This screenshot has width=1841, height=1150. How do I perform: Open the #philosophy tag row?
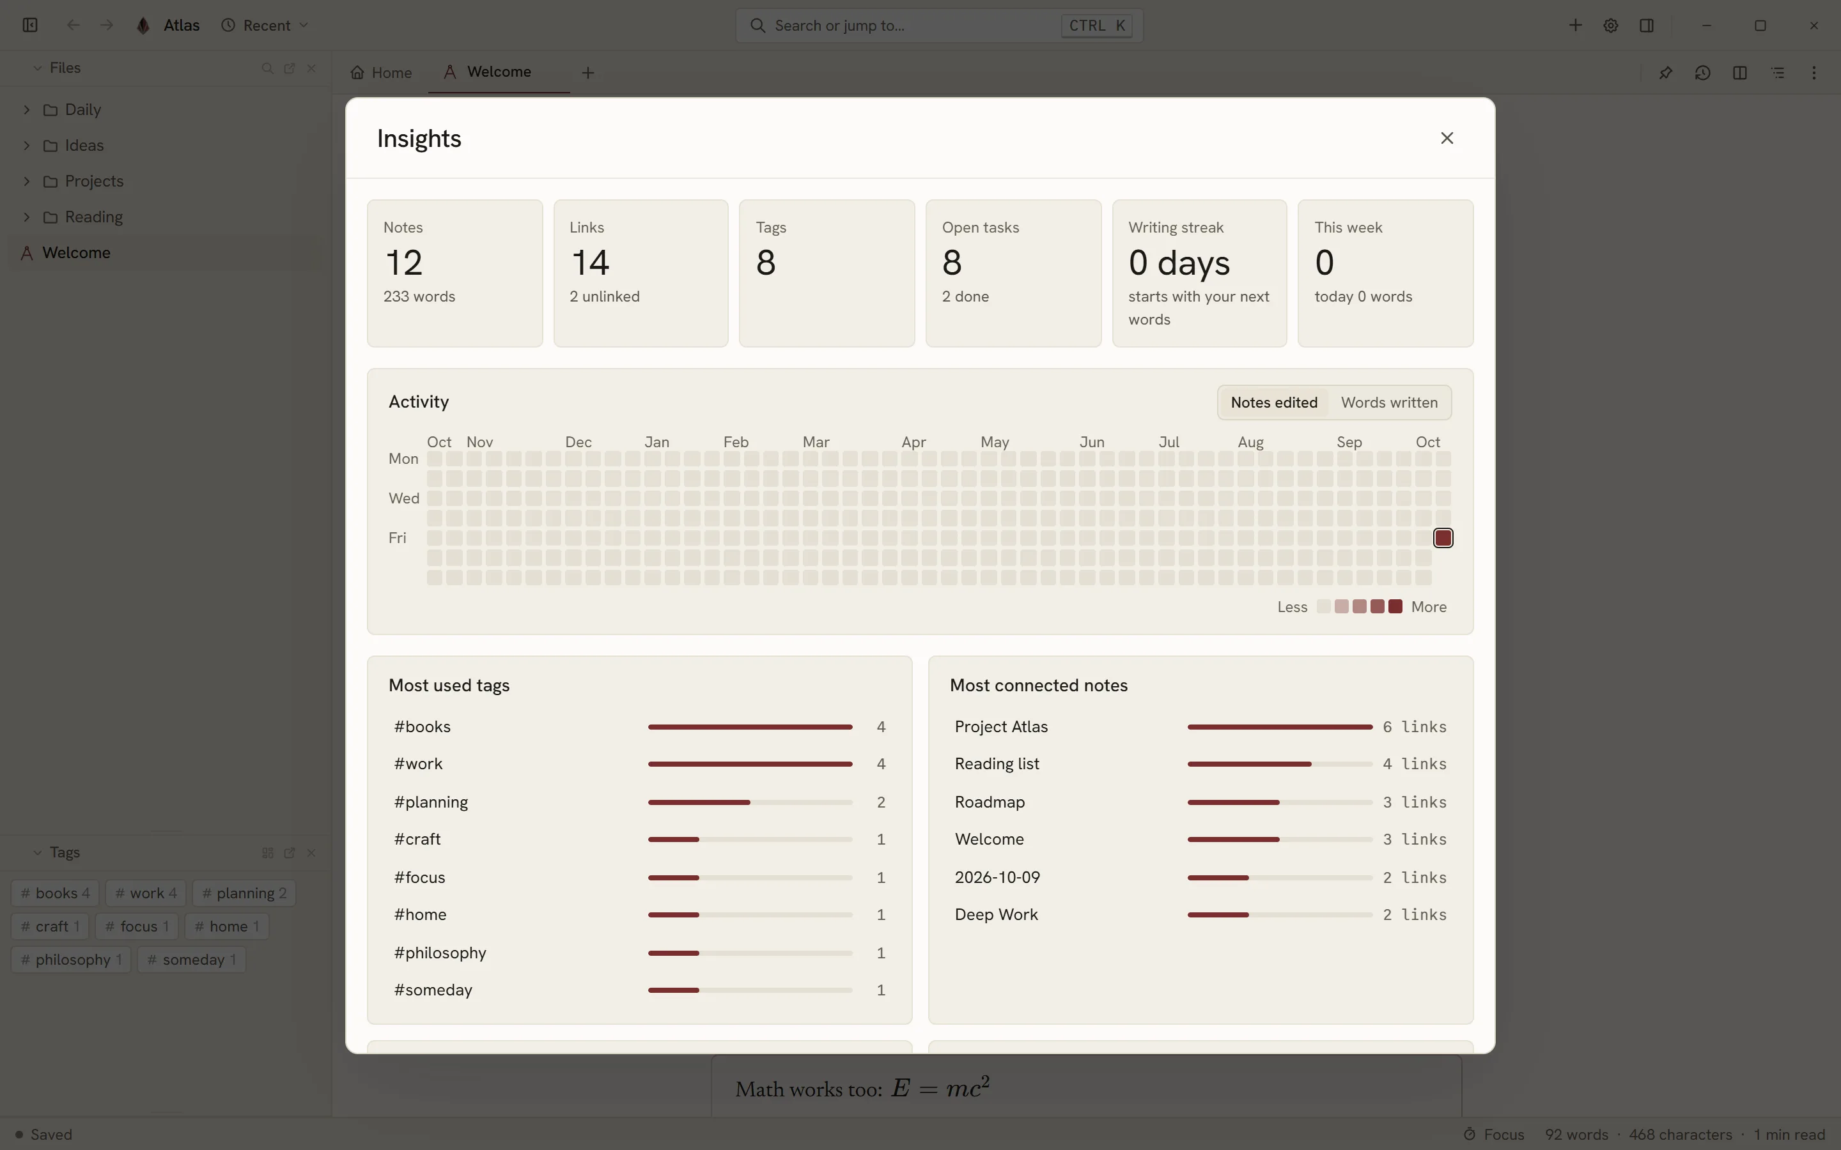coord(639,952)
